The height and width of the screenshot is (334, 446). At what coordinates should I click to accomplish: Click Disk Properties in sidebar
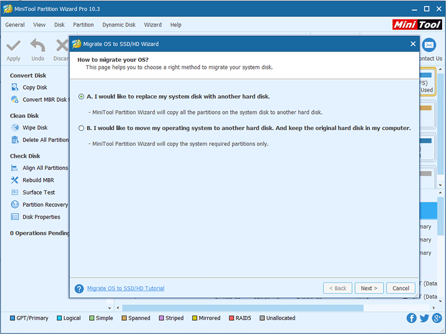point(41,217)
